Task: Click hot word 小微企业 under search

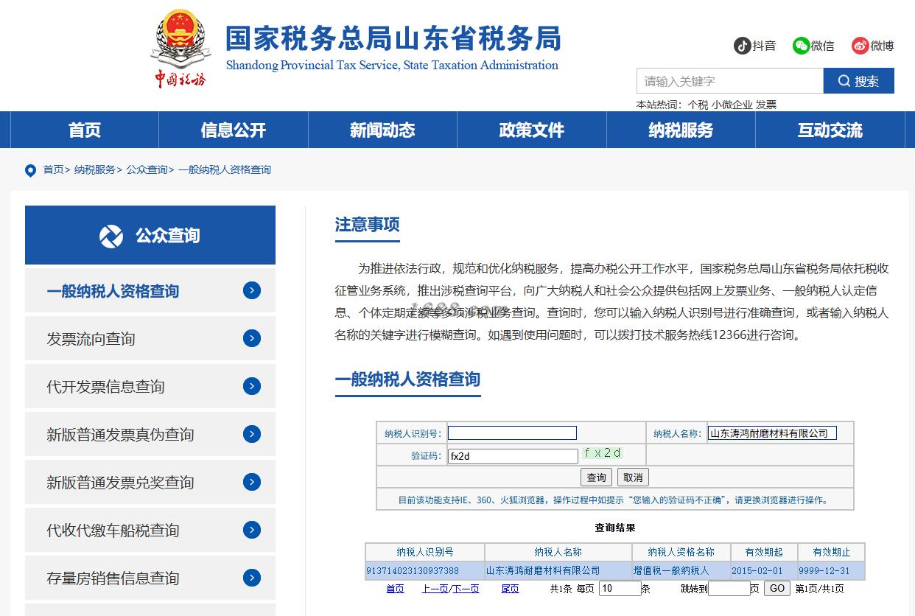Action: tap(732, 105)
